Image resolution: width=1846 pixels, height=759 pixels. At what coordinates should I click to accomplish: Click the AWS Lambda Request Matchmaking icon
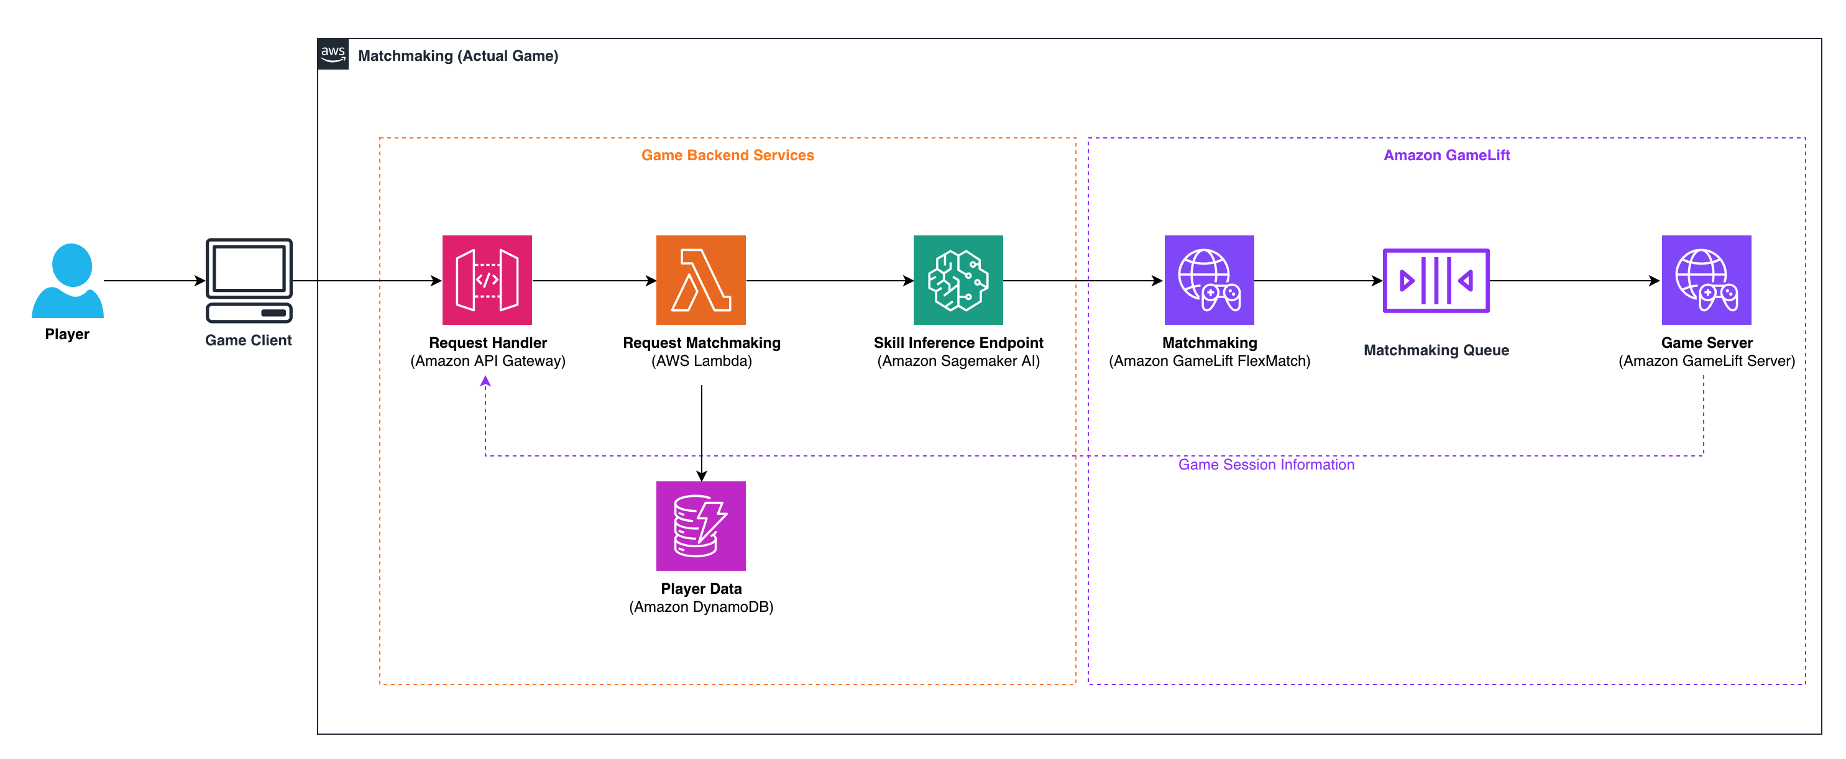(700, 281)
